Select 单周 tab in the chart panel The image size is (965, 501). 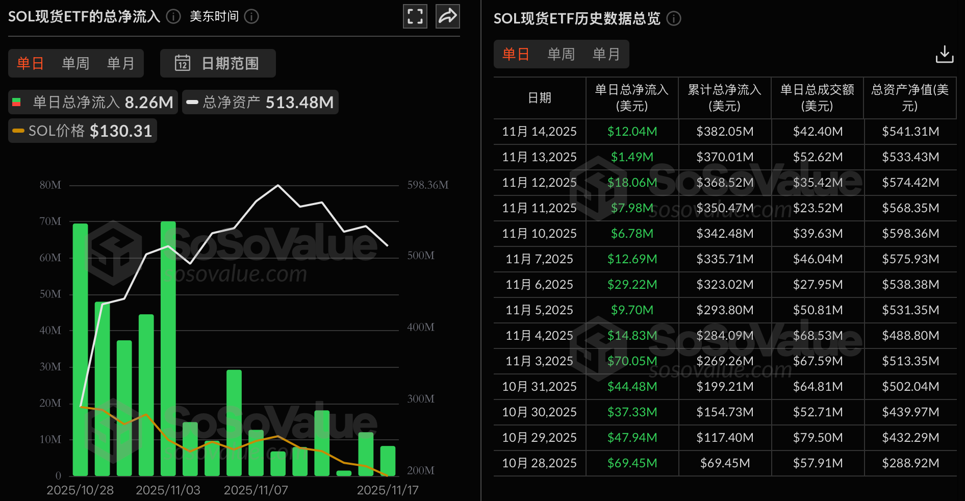75,63
